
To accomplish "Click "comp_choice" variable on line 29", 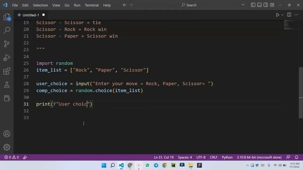I will (x=52, y=90).
